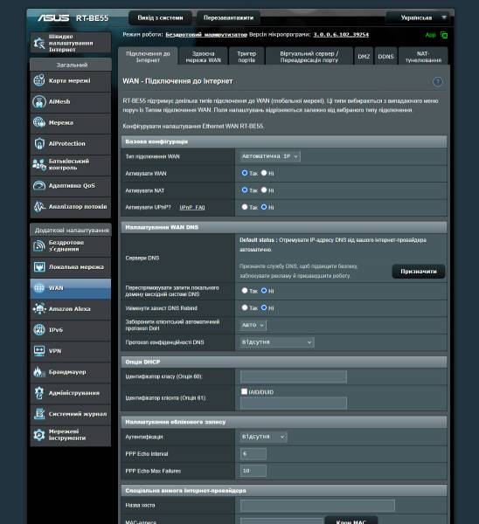Open the IPv6 sidebar icon
479x524 pixels.
coord(39,330)
